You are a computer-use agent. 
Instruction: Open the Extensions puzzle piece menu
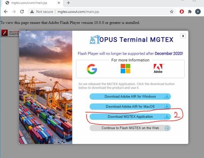(190, 12)
